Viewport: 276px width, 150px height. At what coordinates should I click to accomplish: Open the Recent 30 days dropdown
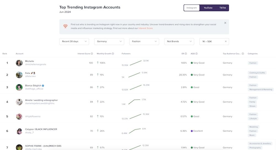click(74, 42)
